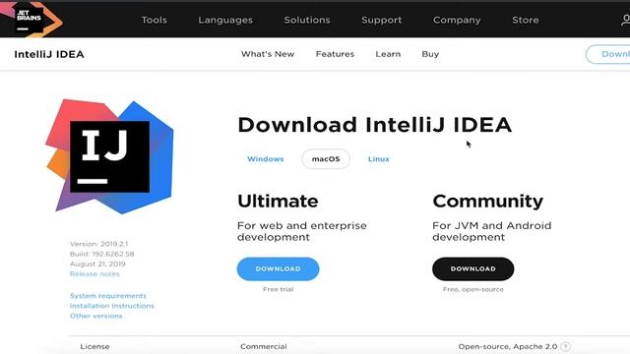
Task: Open the Features page
Action: tap(335, 54)
